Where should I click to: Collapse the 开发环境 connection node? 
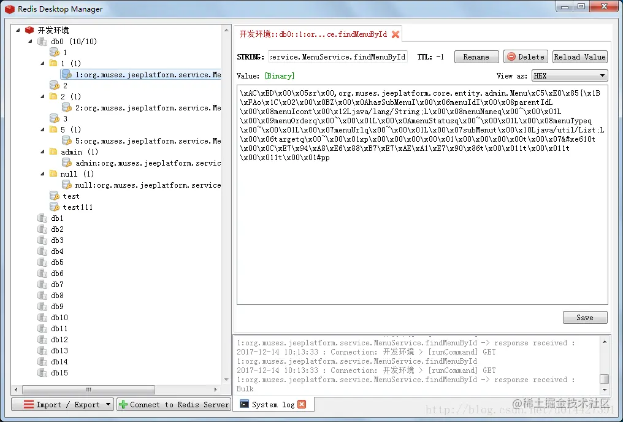pyautogui.click(x=18, y=30)
